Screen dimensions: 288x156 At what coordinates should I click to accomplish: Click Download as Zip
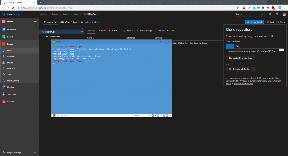point(164,31)
